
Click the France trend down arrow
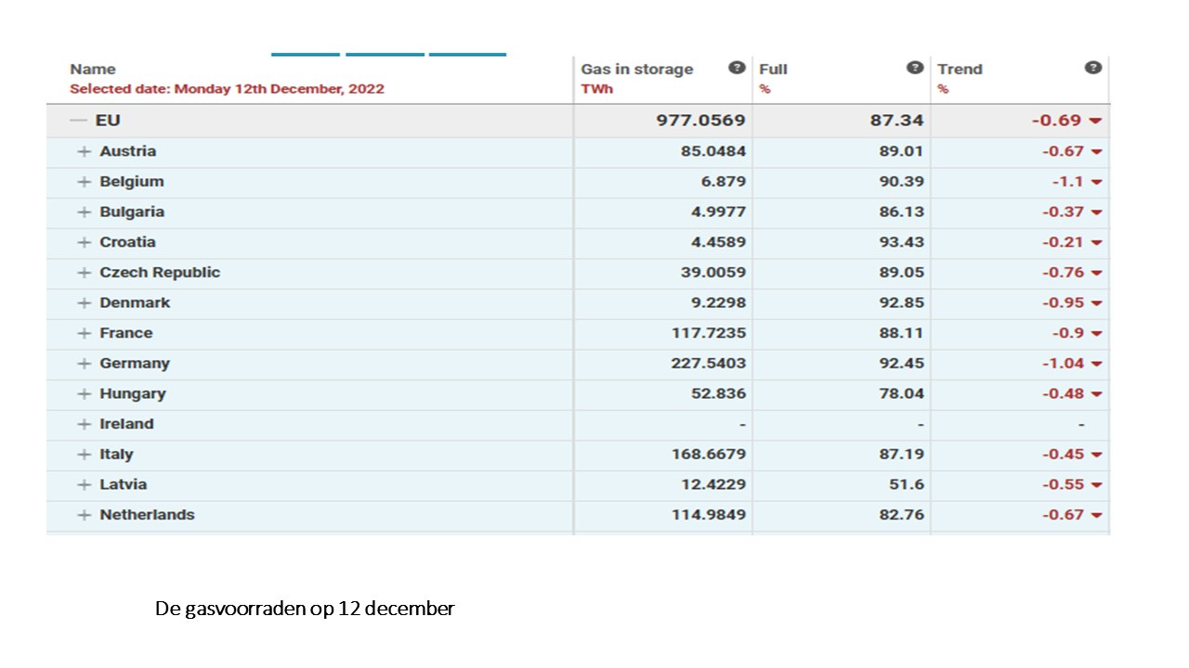pos(1096,334)
